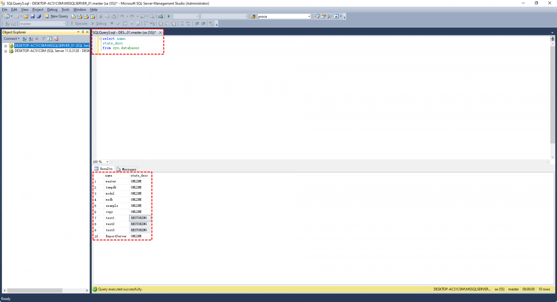Collapse the select statement outline in editor
This screenshot has height=302, width=557.
101,39
